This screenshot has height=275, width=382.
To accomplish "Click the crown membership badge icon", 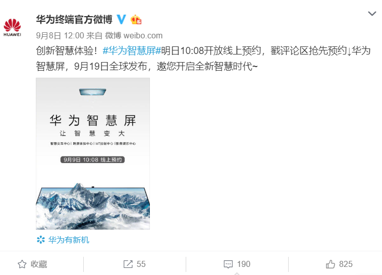I will tap(136, 20).
